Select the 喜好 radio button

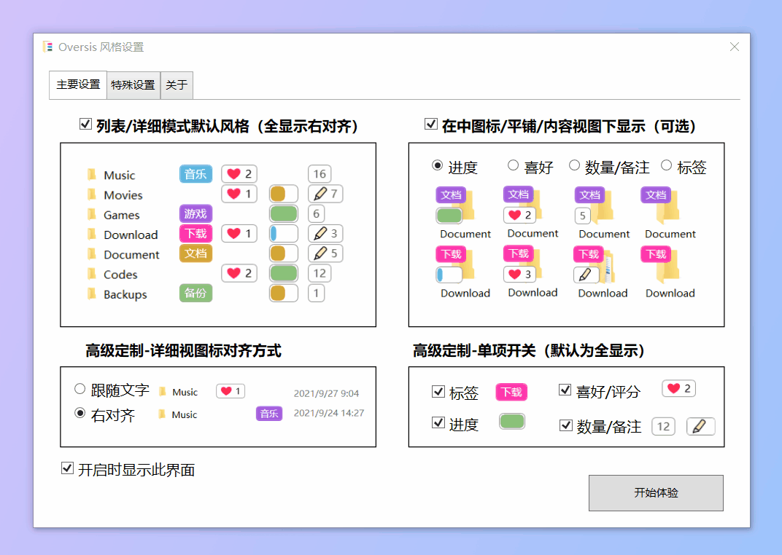(x=513, y=166)
